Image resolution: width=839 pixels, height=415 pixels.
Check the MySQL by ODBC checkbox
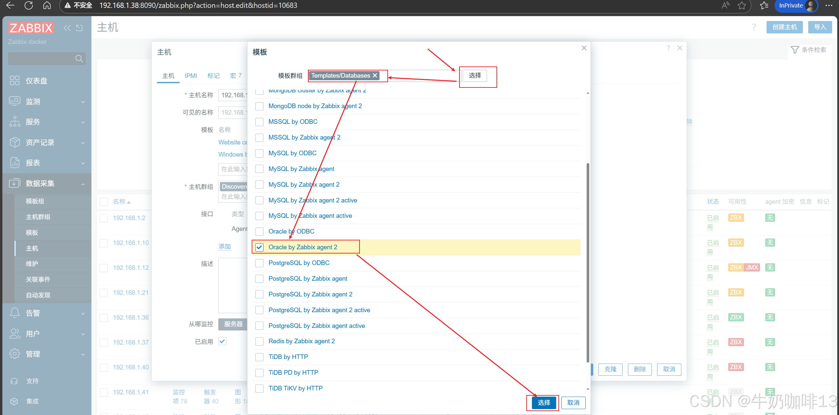[259, 153]
